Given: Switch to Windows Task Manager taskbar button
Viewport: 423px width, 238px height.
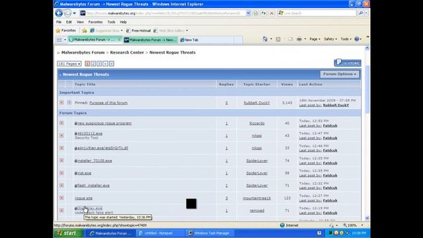Looking at the screenshot, I should point(209,233).
